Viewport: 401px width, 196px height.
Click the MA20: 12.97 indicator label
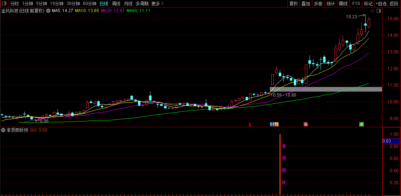[x=113, y=11]
